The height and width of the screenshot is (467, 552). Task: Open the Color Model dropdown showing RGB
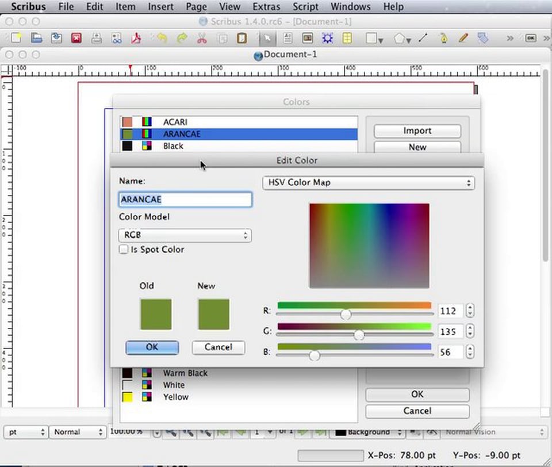[185, 235]
